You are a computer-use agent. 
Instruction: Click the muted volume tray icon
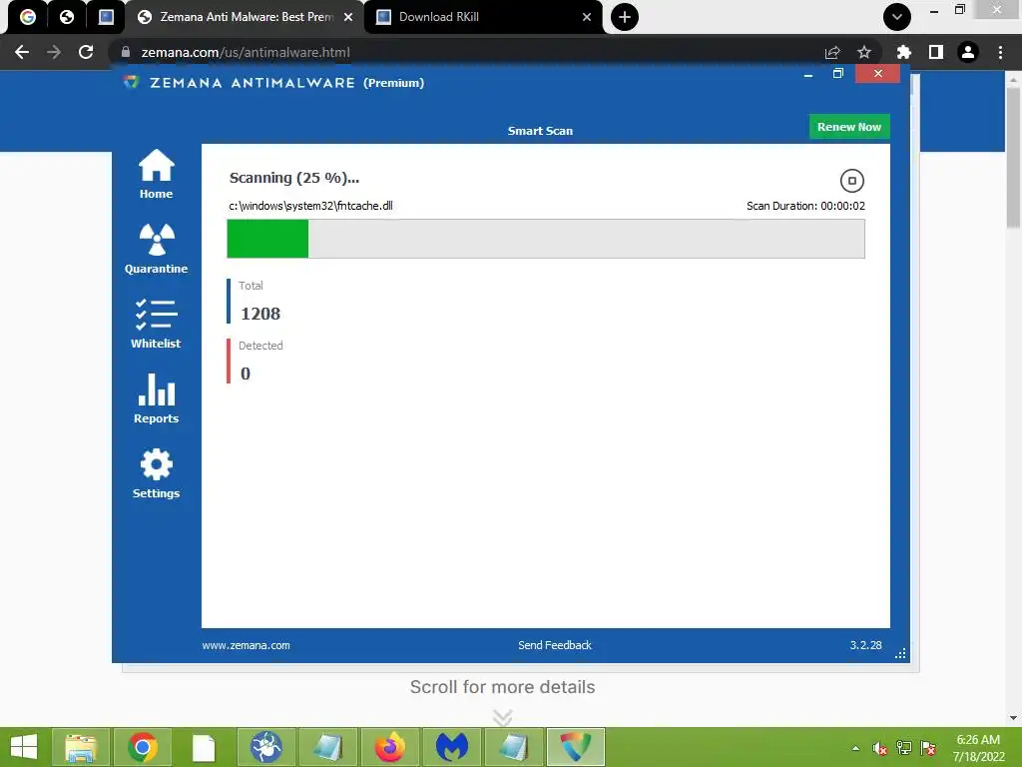879,748
